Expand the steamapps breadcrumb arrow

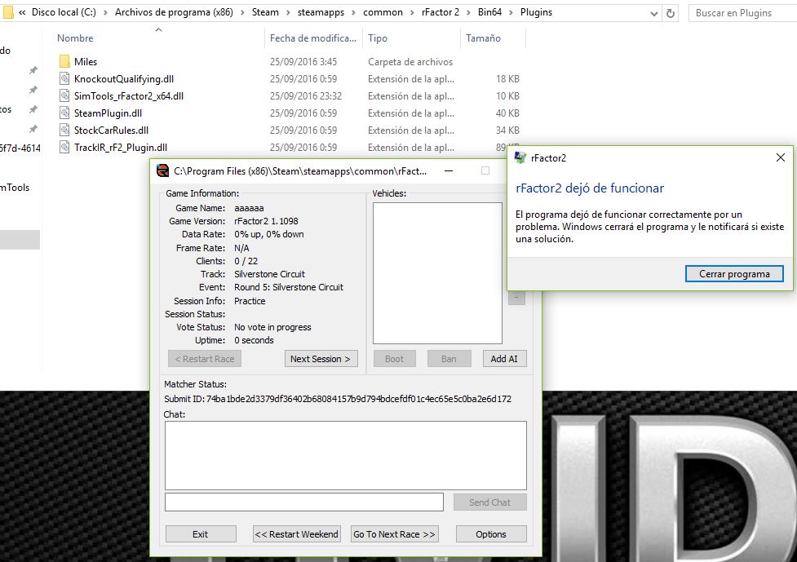[353, 12]
